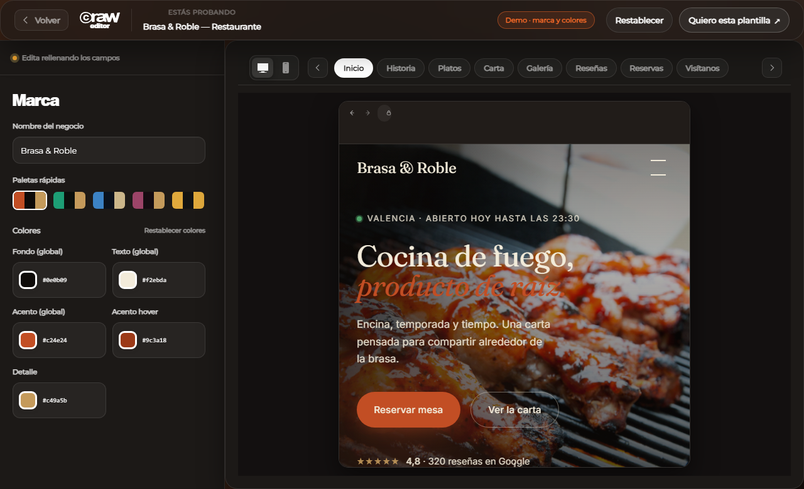This screenshot has height=489, width=804.
Task: Click the Craw editor logo
Action: click(100, 20)
